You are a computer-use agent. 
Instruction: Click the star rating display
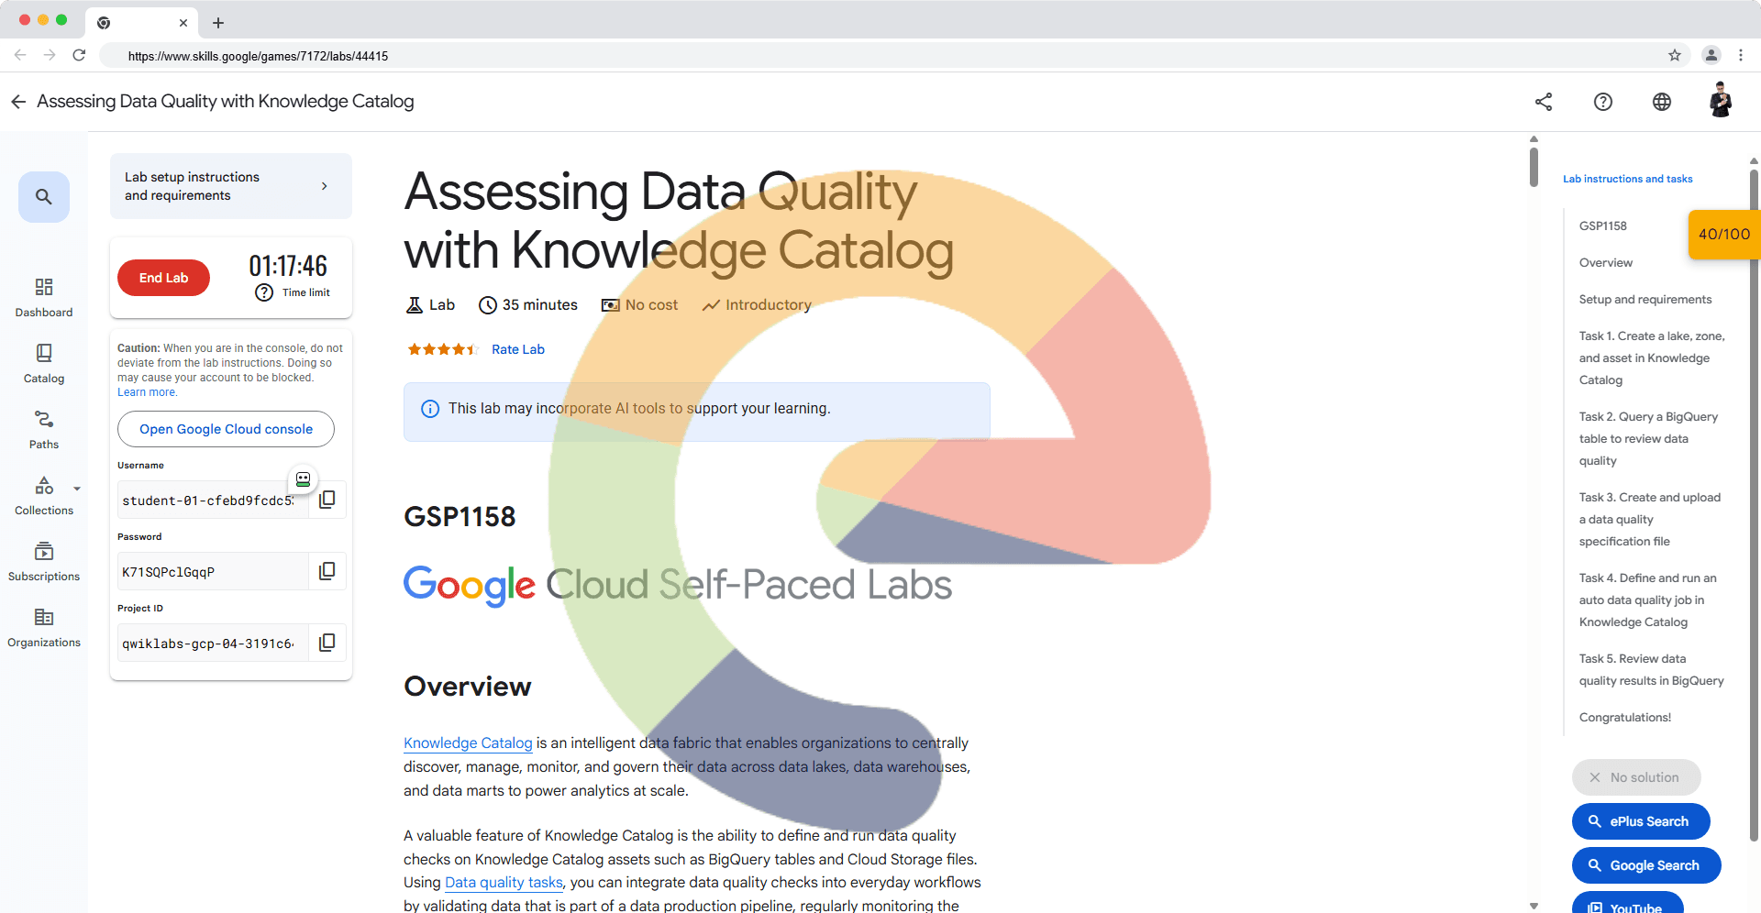pyautogui.click(x=442, y=349)
